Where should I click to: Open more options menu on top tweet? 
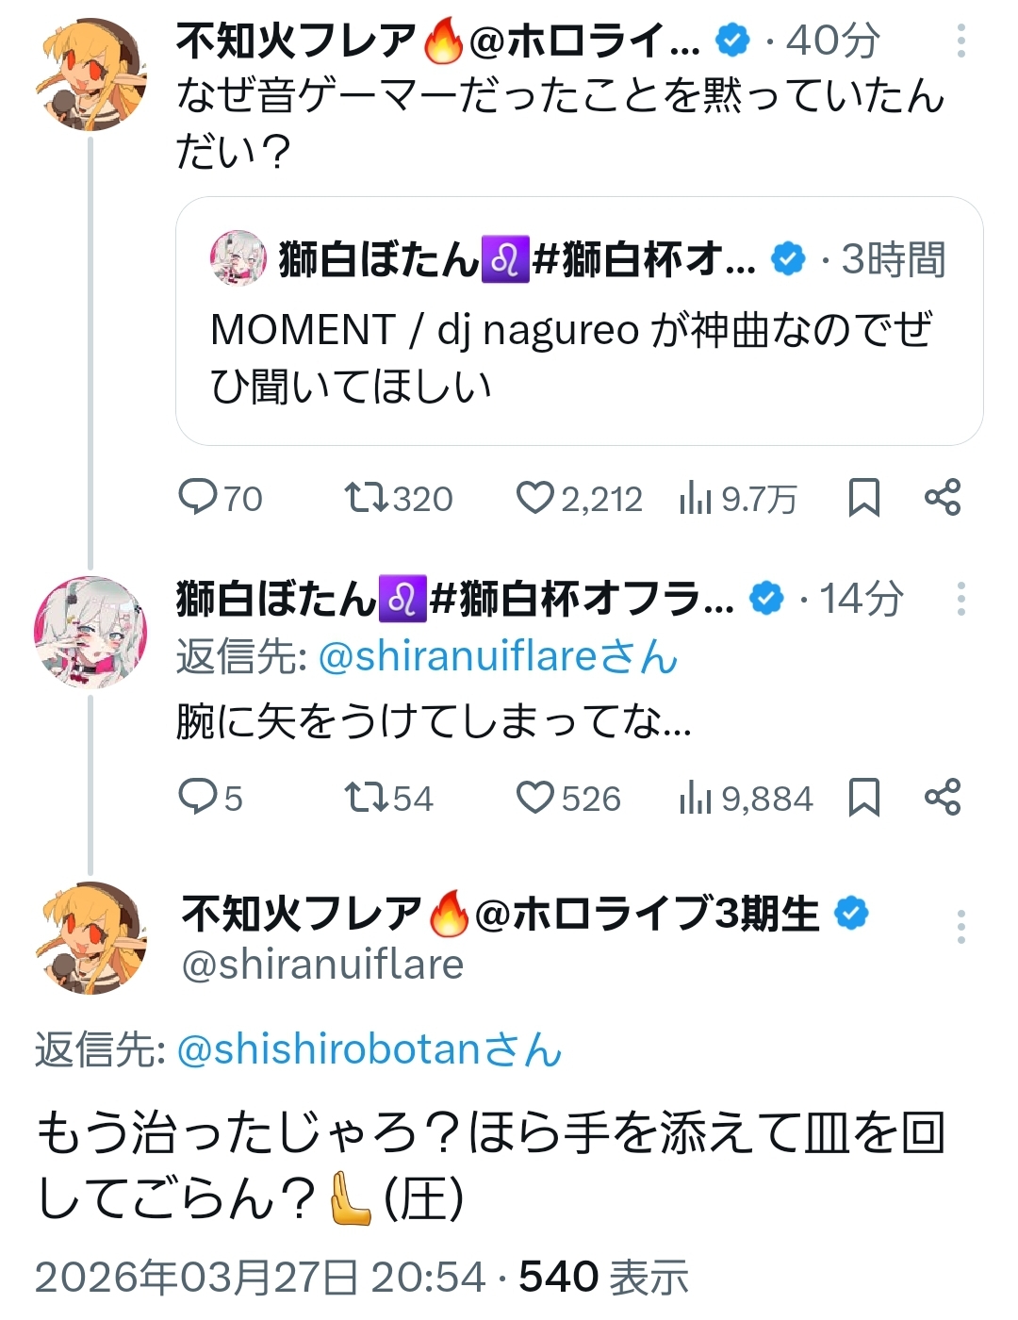click(961, 41)
